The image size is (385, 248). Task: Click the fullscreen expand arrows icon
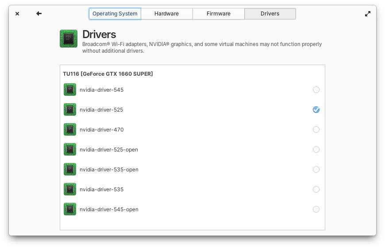click(368, 14)
